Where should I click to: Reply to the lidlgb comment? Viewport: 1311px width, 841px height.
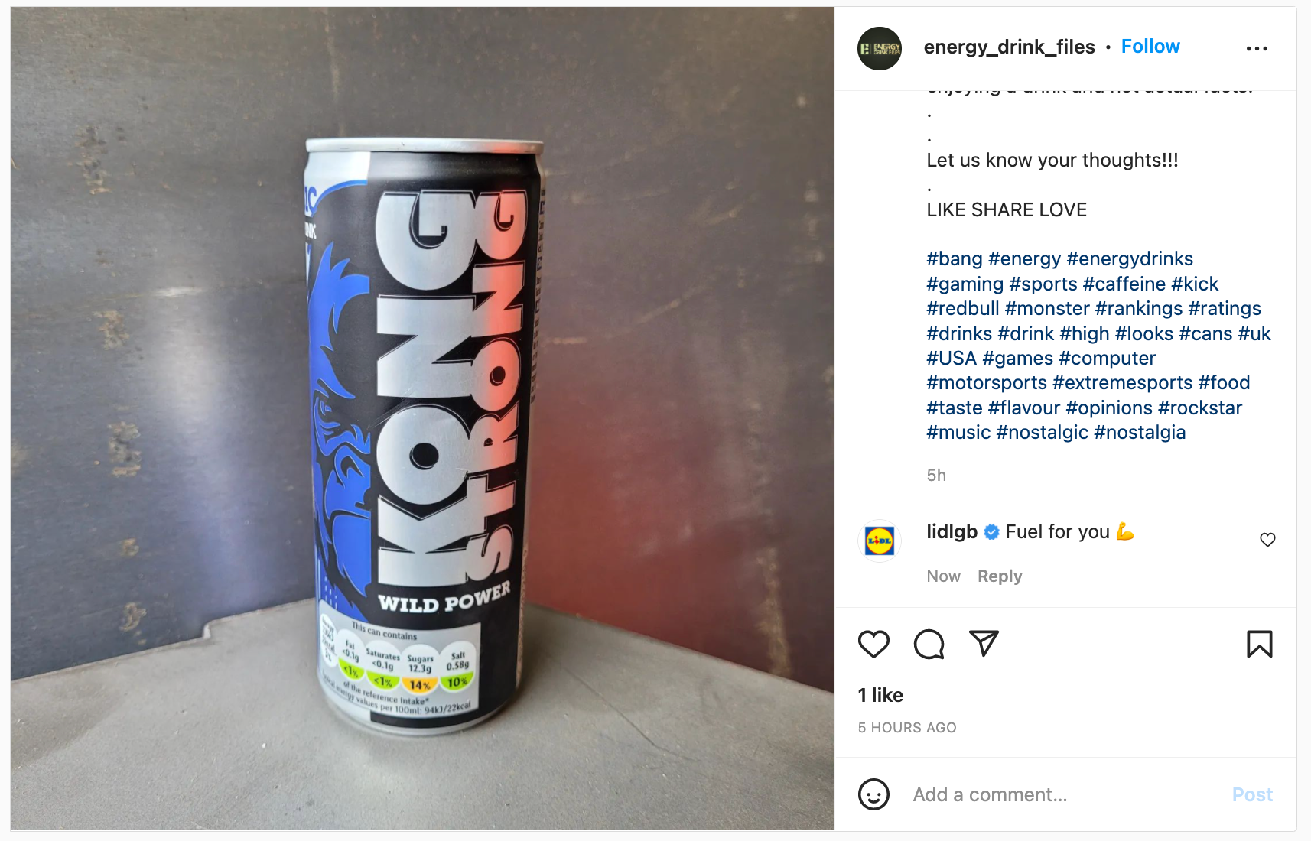(x=1000, y=576)
